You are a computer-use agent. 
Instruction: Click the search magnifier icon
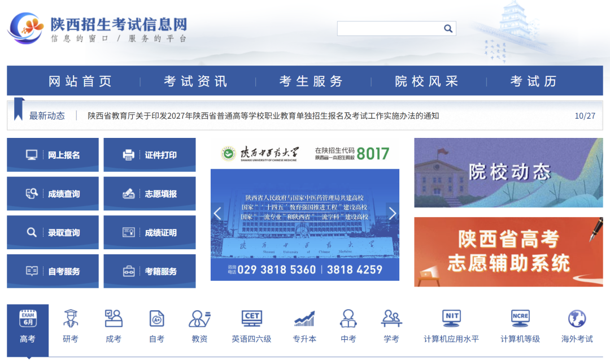(448, 28)
